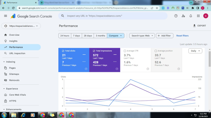Click the help question mark icon
The height and width of the screenshot is (118, 211).
pos(176,16)
